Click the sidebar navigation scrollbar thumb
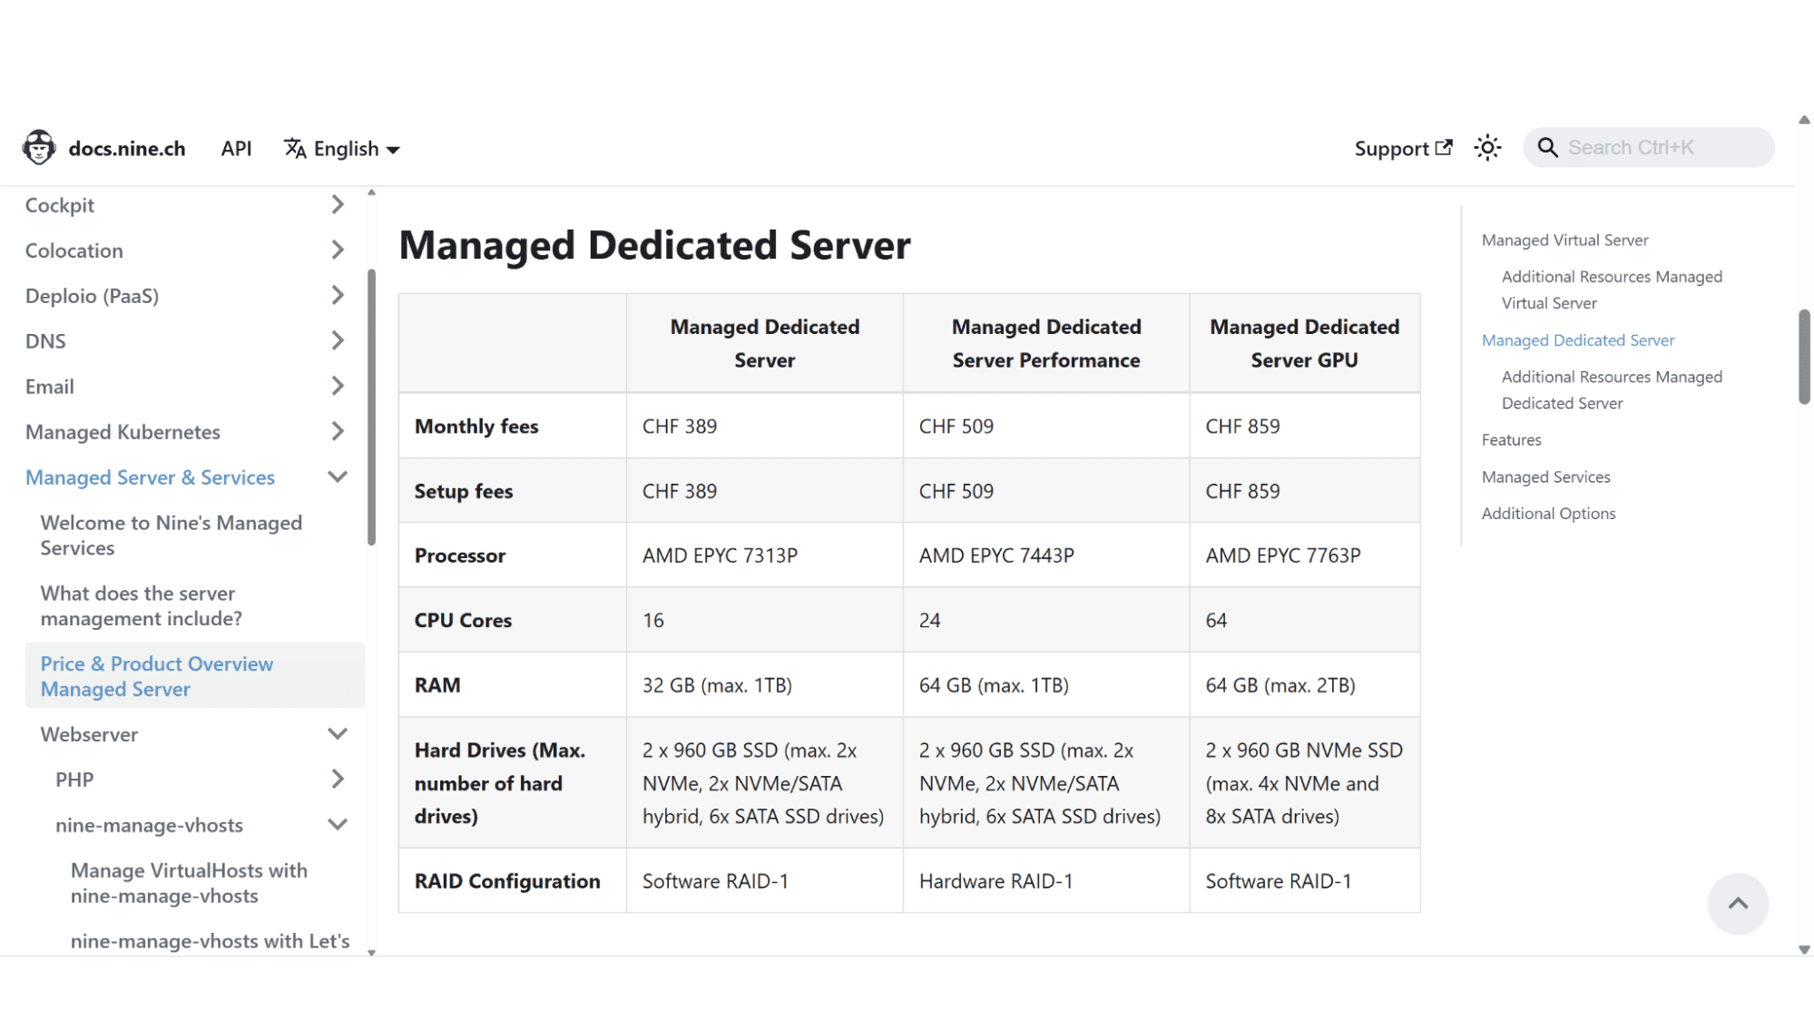The height and width of the screenshot is (1021, 1814). (x=371, y=407)
